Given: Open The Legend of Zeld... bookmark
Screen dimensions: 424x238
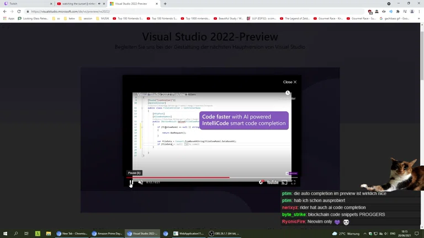Looking at the screenshot, I should point(295,19).
